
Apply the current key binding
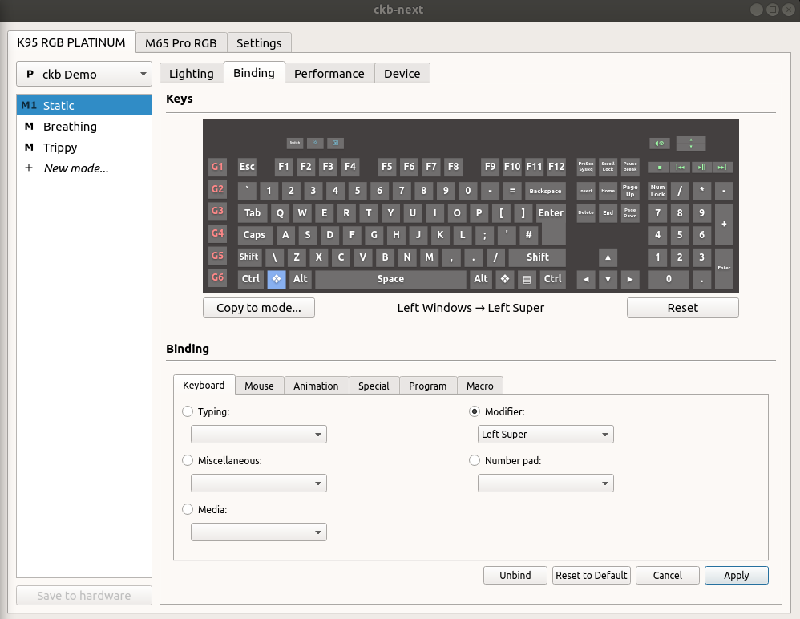click(x=736, y=575)
